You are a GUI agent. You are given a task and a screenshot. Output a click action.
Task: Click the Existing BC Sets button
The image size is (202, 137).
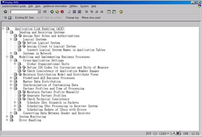[x=24, y=18]
